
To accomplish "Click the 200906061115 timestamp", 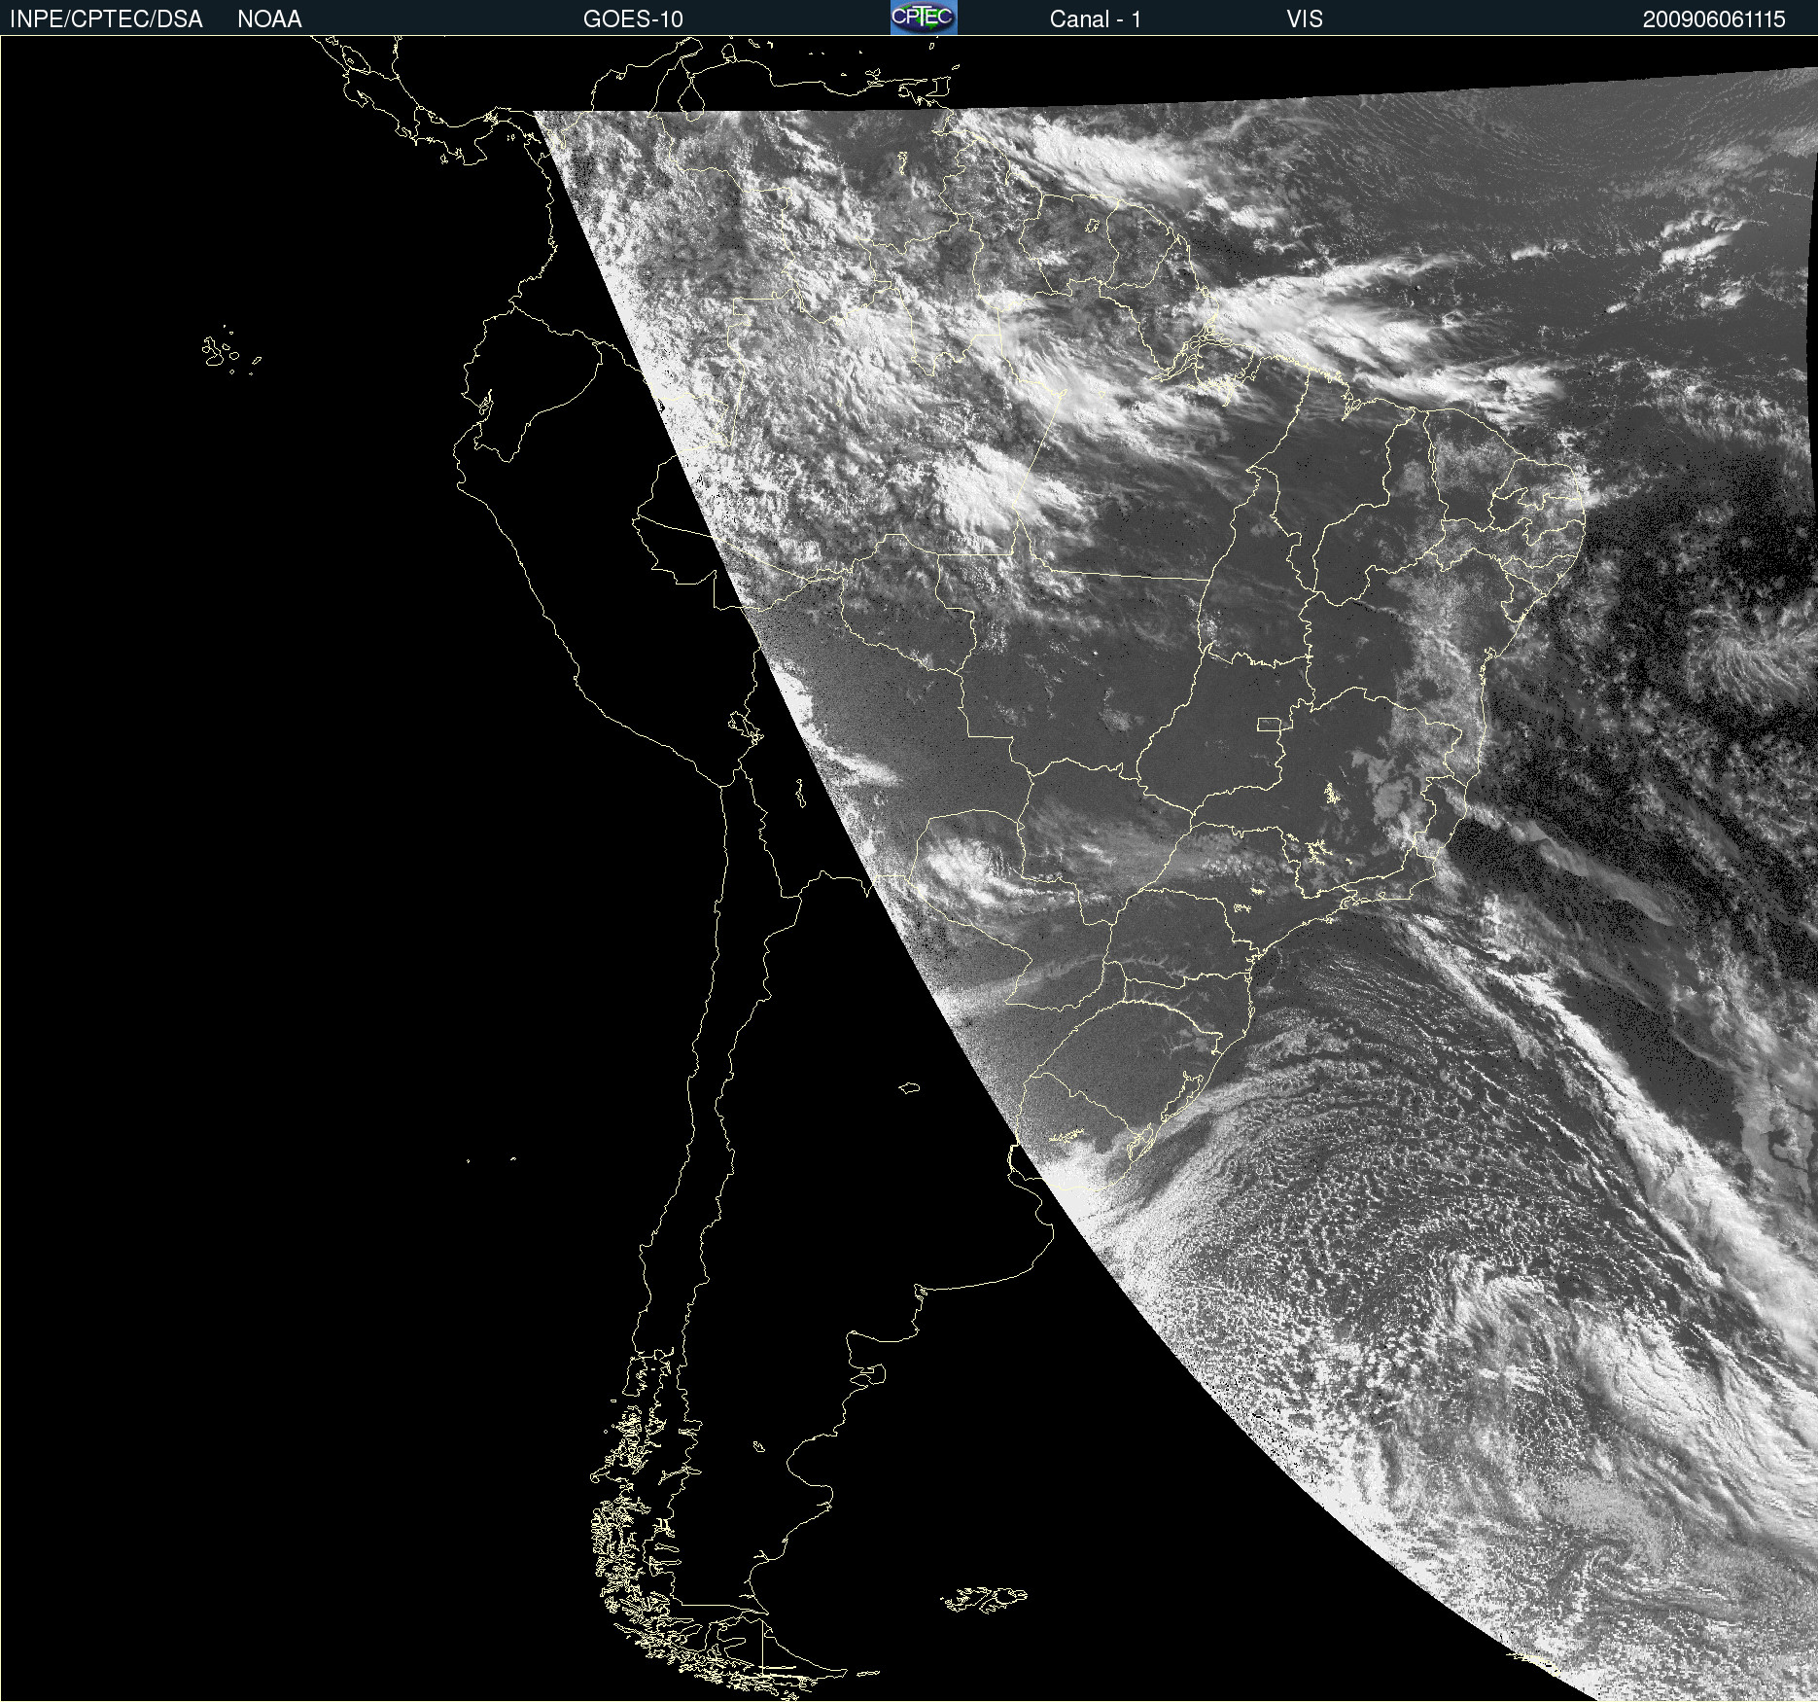I will [x=1714, y=19].
